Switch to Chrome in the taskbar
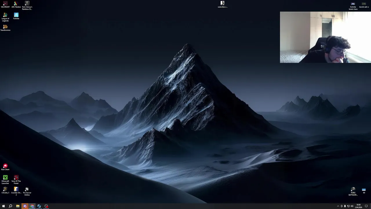Viewport: 371px width, 209px height. click(x=32, y=206)
